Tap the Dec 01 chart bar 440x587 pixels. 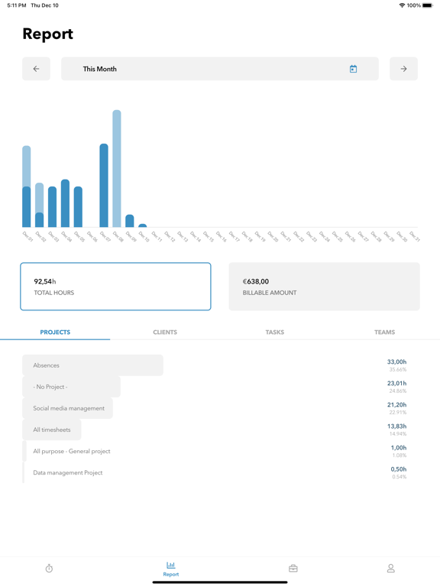coord(27,186)
